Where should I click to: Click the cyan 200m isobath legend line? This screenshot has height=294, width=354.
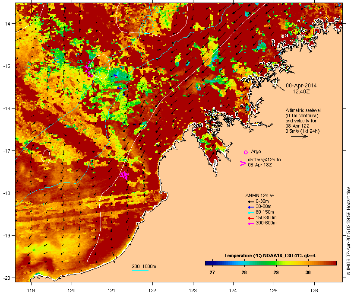point(140,270)
